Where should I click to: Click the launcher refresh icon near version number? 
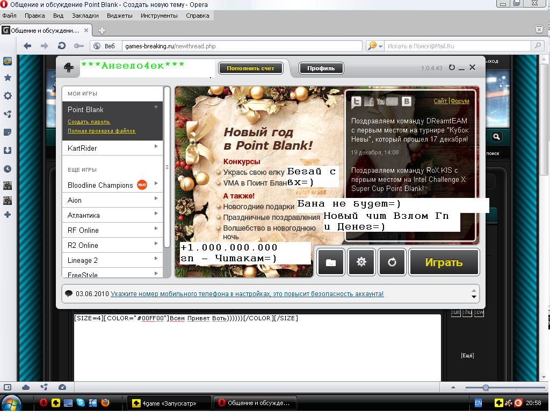coord(452,67)
